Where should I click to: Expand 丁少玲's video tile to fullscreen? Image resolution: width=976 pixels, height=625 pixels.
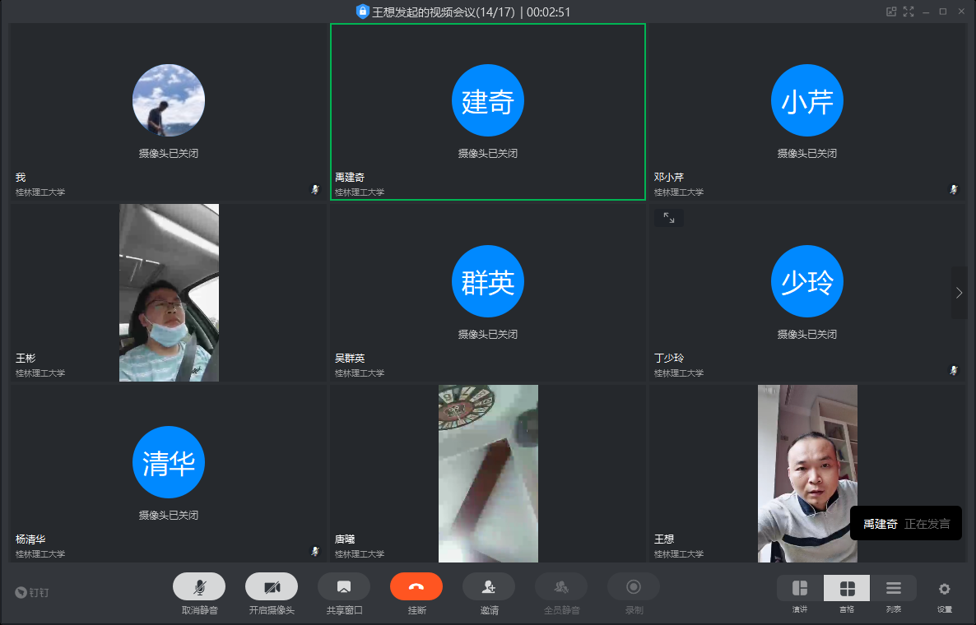(x=669, y=218)
